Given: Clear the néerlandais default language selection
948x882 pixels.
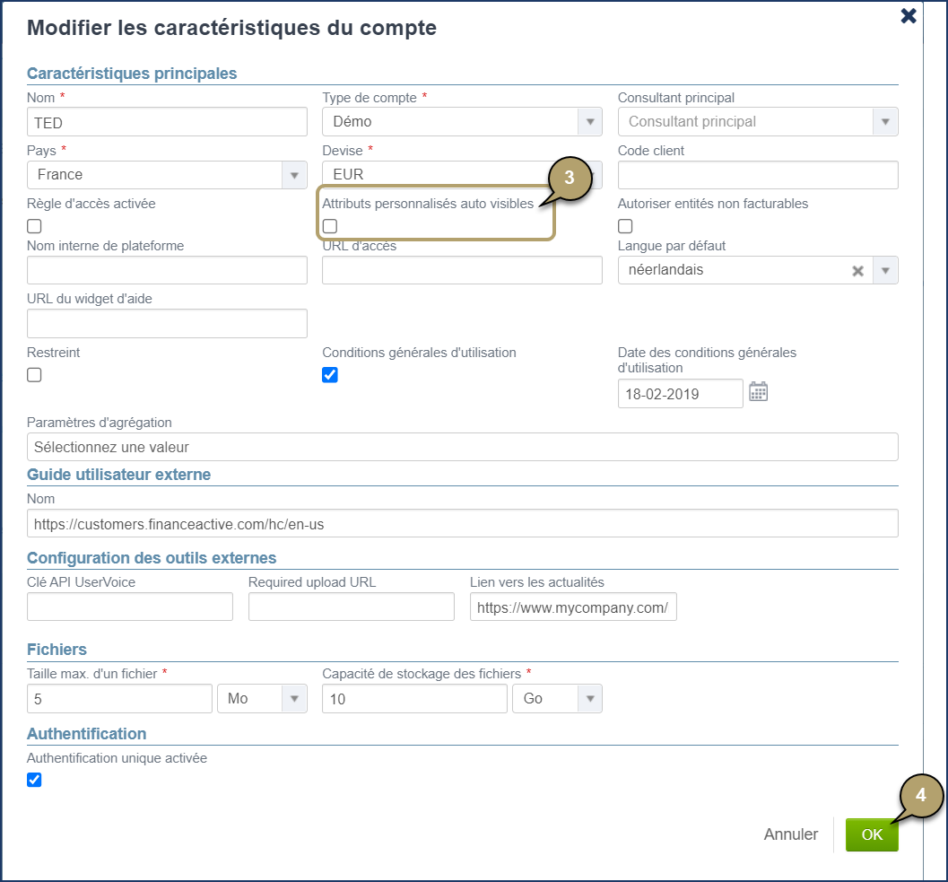Looking at the screenshot, I should point(857,271).
